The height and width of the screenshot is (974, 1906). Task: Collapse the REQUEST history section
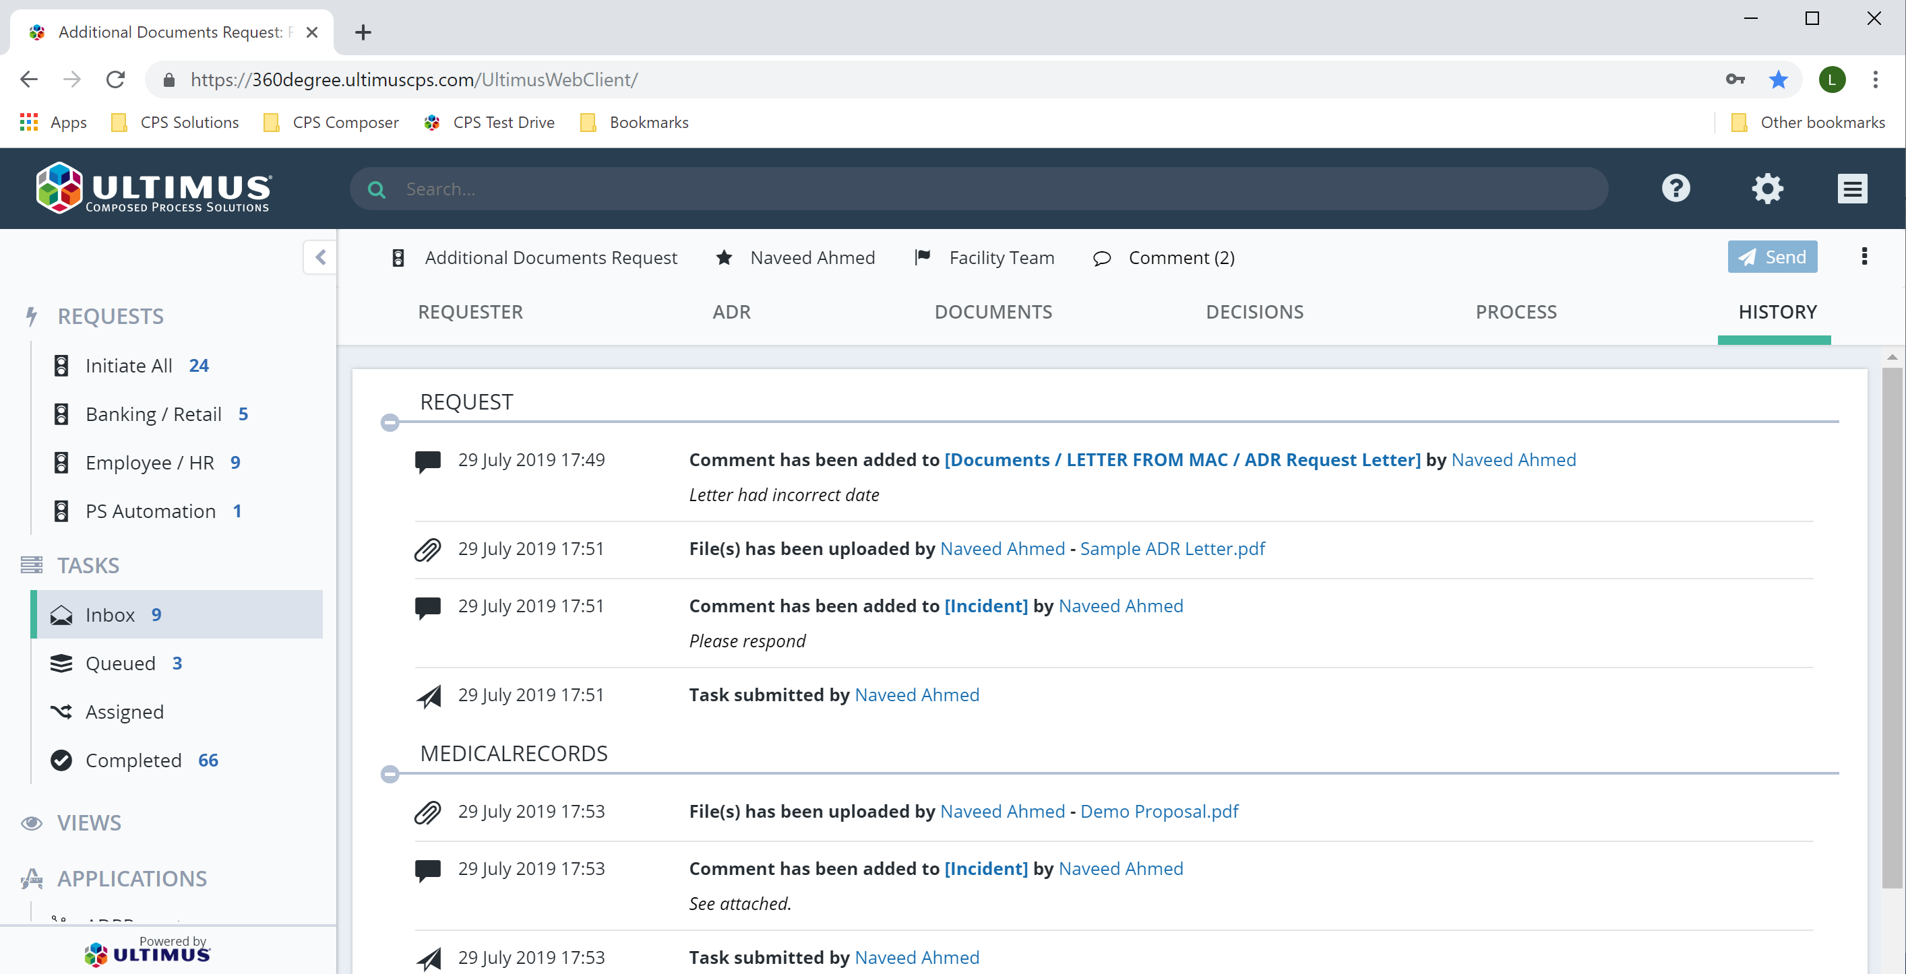(390, 422)
